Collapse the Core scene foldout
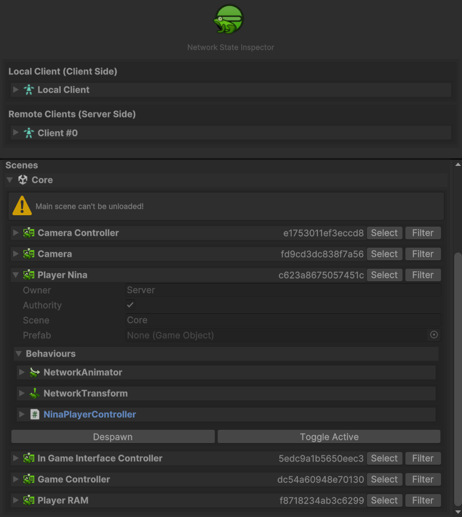This screenshot has width=462, height=517. [x=10, y=180]
